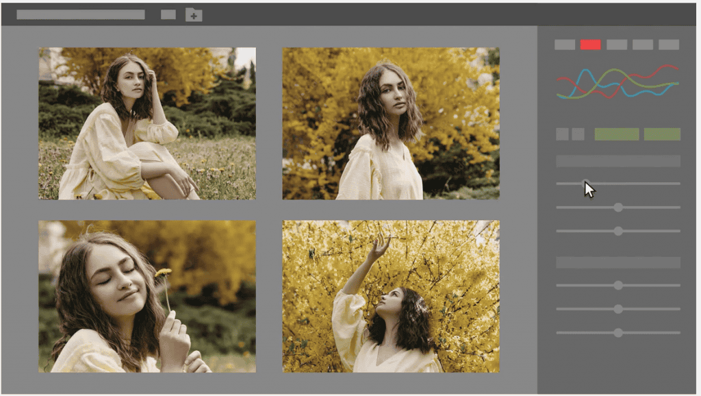
Task: Toggle the left green switch button
Action: pos(616,134)
